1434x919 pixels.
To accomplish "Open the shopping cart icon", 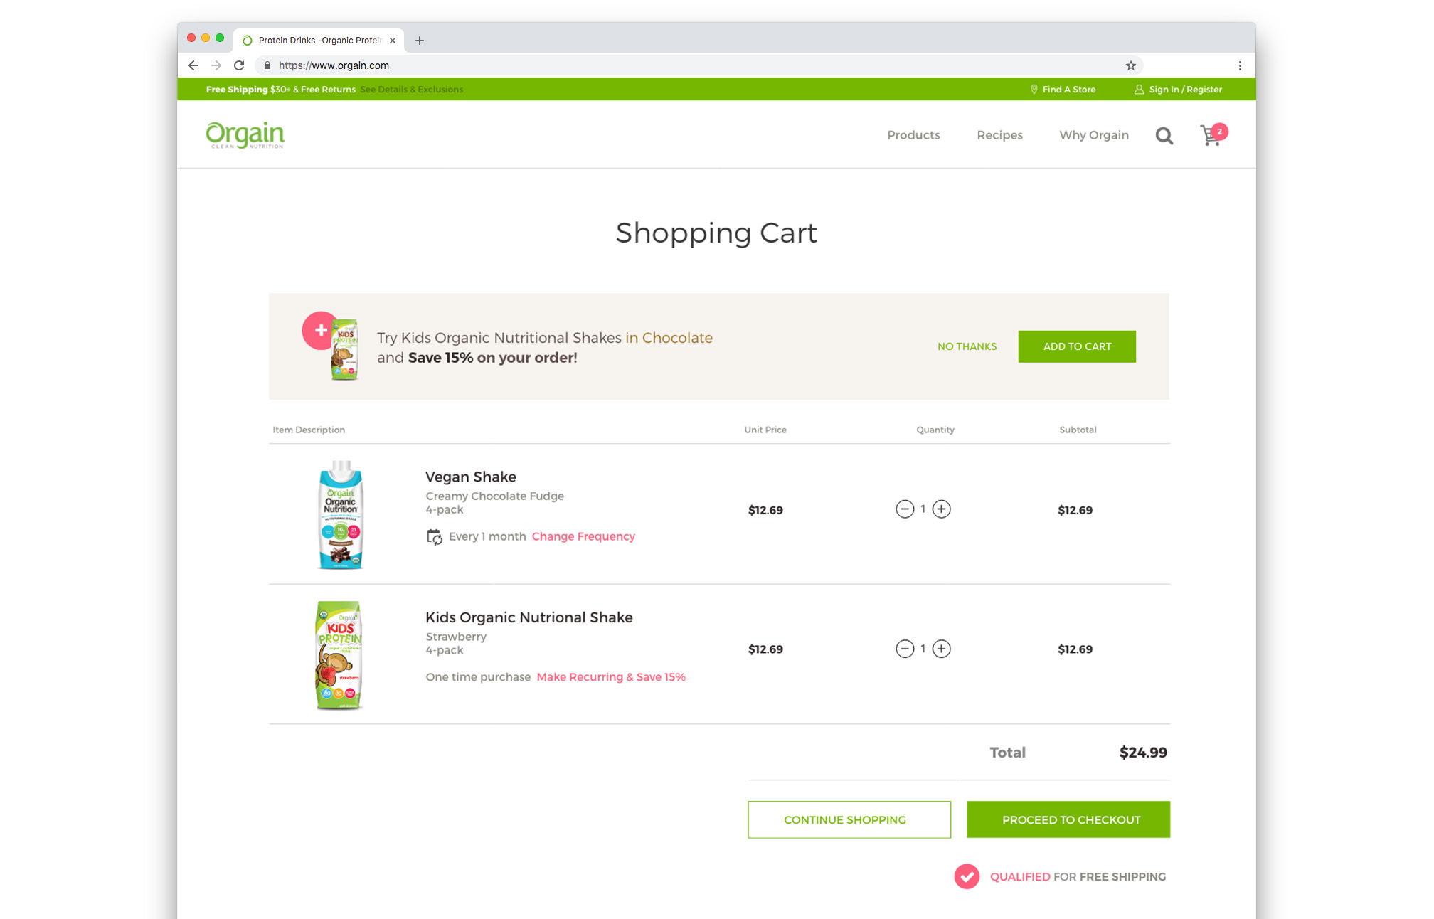I will [1211, 135].
